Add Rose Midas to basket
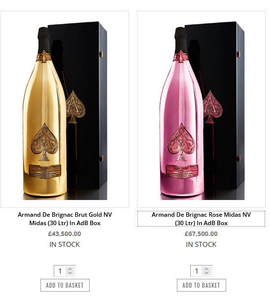The height and width of the screenshot is (301, 270). click(202, 285)
